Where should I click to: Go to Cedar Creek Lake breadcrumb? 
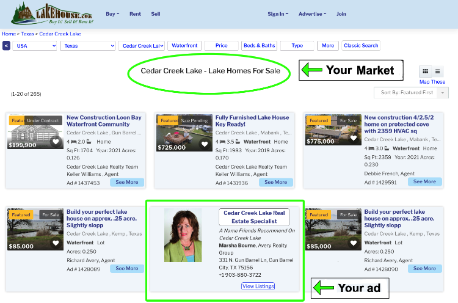coord(60,34)
